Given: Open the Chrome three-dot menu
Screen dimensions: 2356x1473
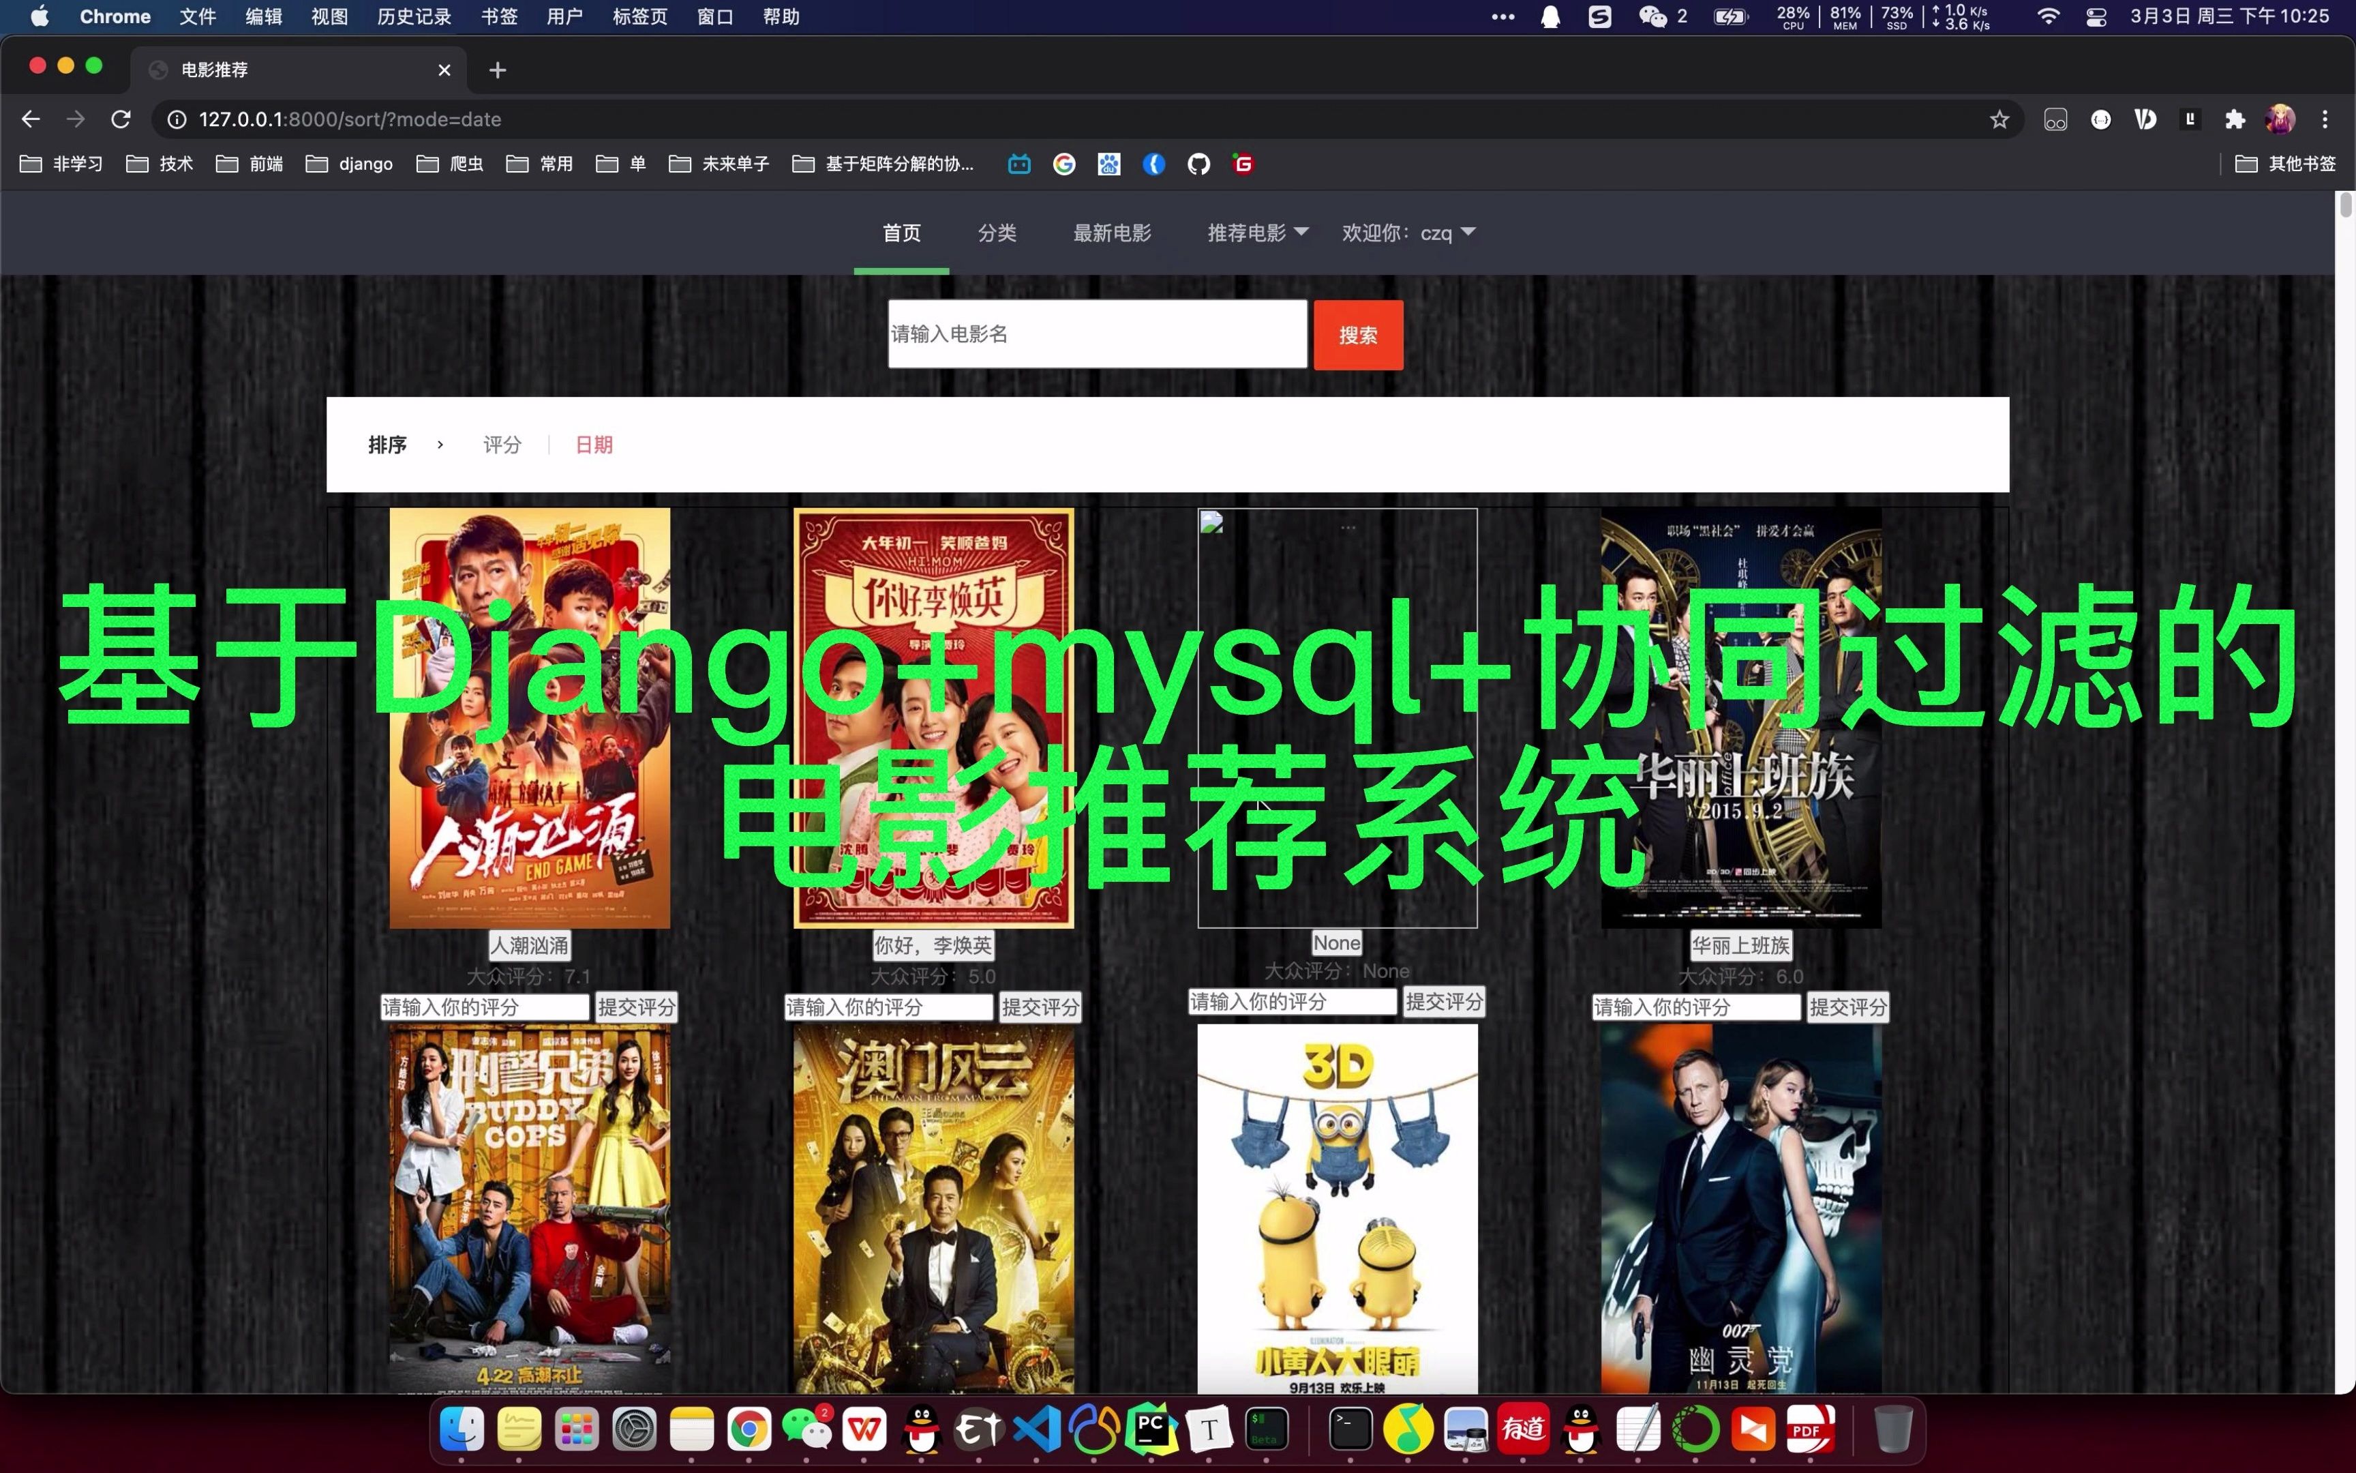Looking at the screenshot, I should pos(2325,119).
